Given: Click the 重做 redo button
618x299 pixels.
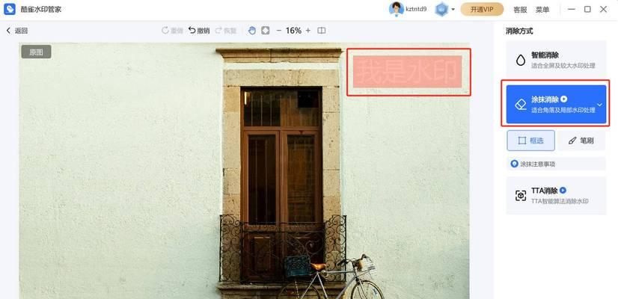Looking at the screenshot, I should point(173,31).
